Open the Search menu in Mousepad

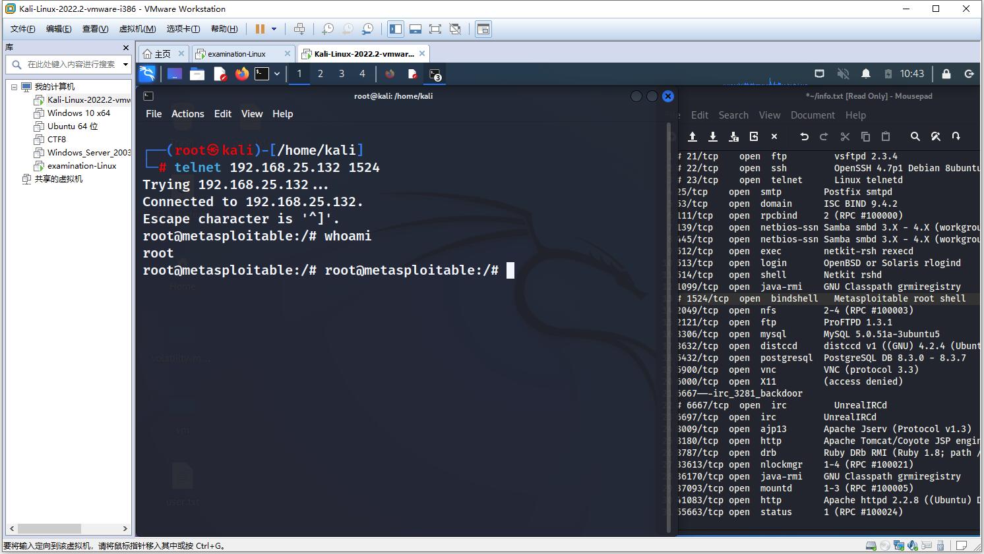tap(733, 115)
